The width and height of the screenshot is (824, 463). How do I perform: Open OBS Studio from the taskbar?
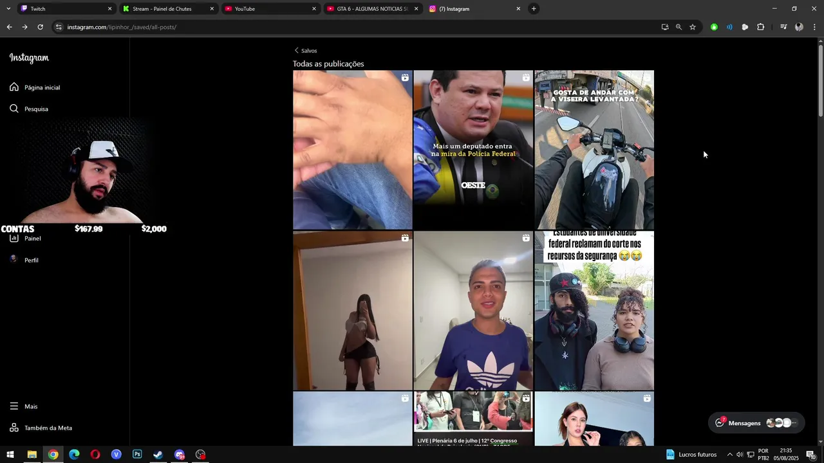(201, 455)
